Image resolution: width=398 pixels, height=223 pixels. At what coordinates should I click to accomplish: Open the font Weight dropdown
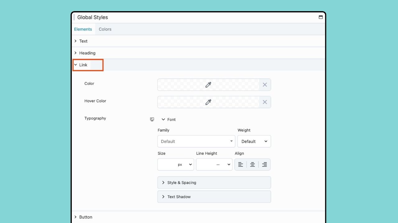(254, 141)
